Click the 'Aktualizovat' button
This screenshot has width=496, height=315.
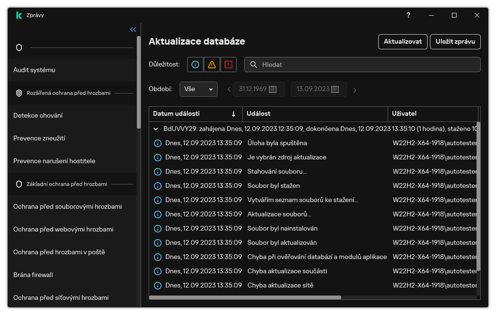point(403,42)
